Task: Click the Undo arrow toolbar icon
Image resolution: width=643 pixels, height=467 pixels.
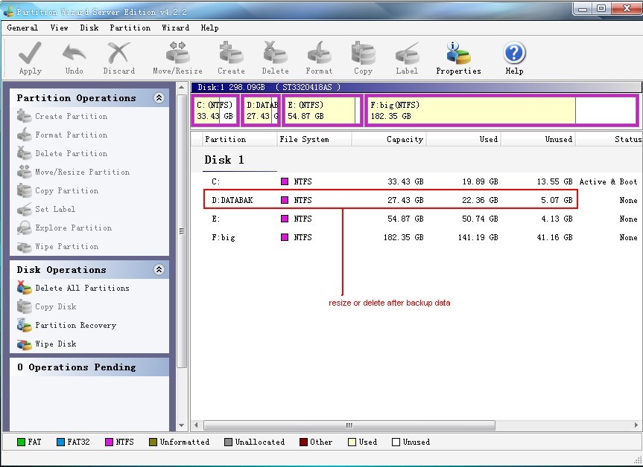Action: [x=75, y=53]
